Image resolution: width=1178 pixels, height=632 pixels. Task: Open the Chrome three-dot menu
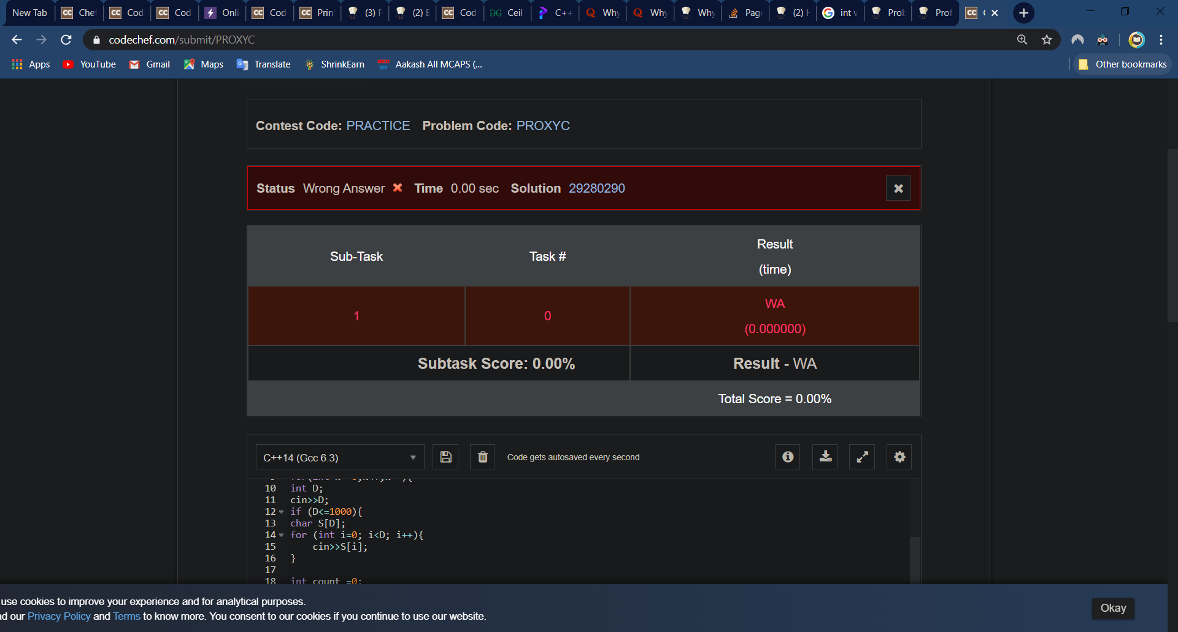1161,39
